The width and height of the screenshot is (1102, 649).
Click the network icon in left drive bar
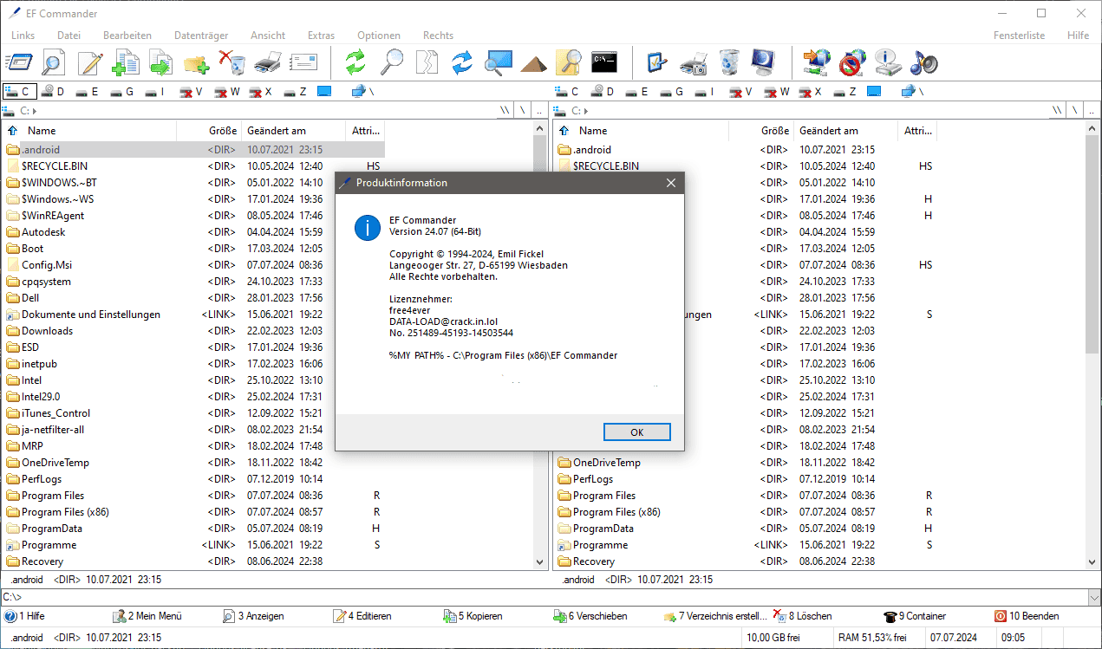point(362,91)
